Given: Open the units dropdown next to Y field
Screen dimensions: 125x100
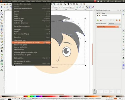Looking at the screenshot, I should pos(72,7).
